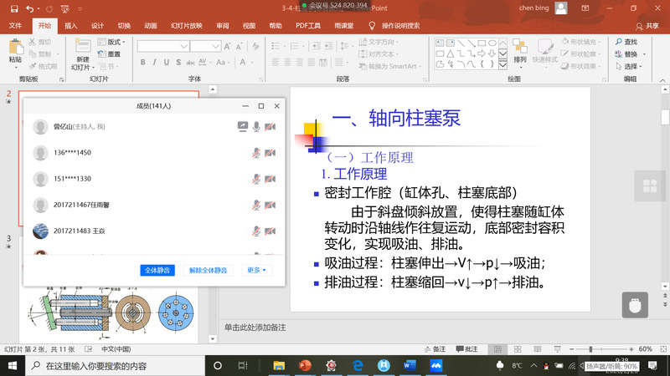Click the New Slide icon

coord(81,47)
